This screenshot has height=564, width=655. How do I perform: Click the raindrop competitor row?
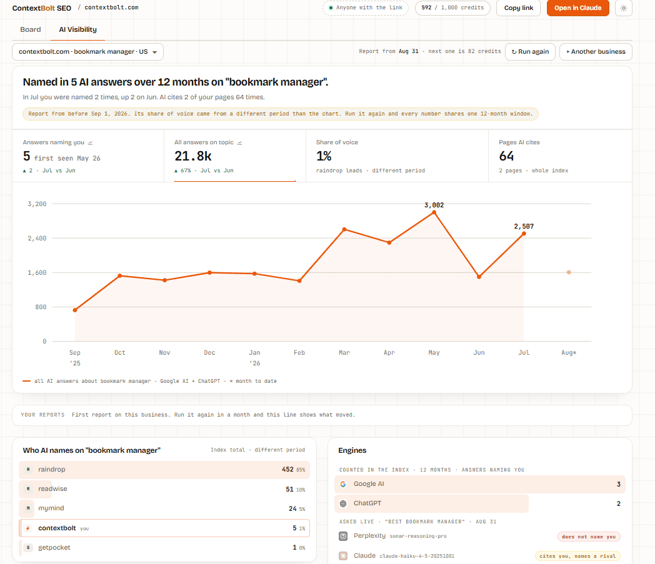tap(164, 470)
